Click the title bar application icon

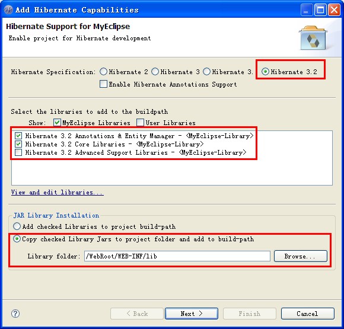(x=8, y=10)
